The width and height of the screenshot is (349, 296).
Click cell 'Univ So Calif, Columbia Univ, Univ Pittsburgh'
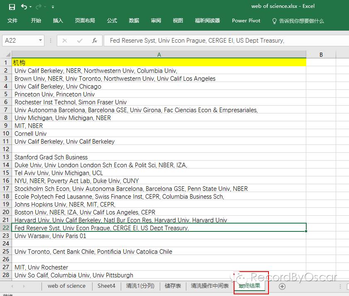[x=159, y=275]
